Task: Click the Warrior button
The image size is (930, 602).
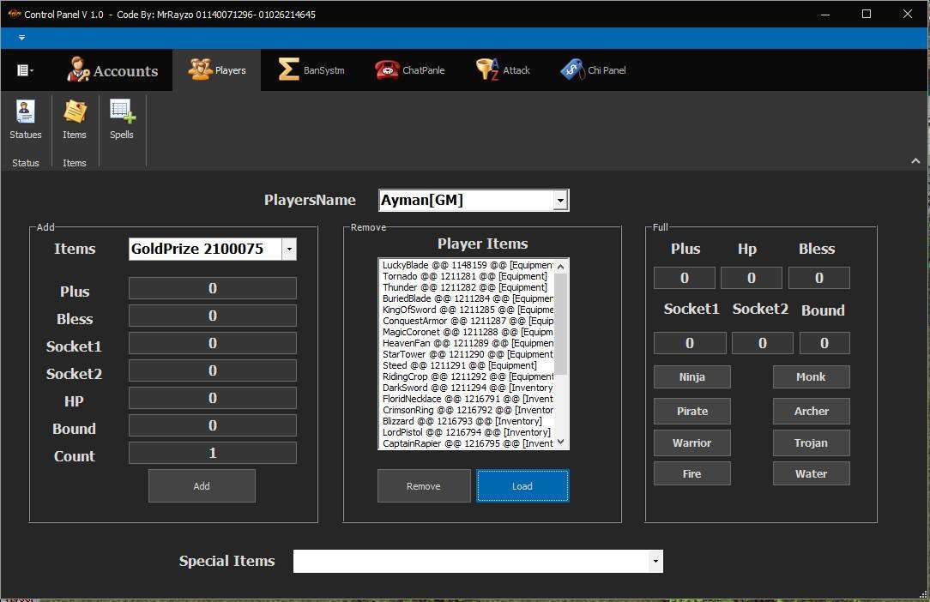Action: point(692,442)
